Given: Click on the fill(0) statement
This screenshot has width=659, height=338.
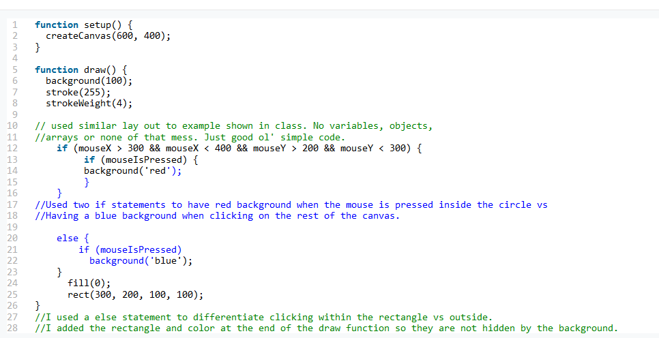Looking at the screenshot, I should coord(89,283).
